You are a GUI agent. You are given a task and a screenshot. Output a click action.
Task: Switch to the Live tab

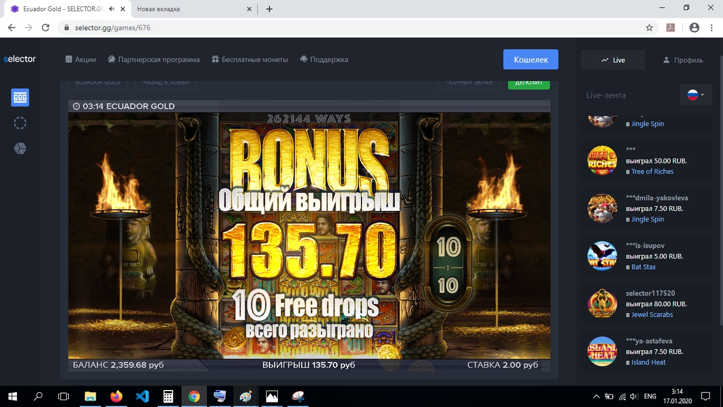coord(613,60)
